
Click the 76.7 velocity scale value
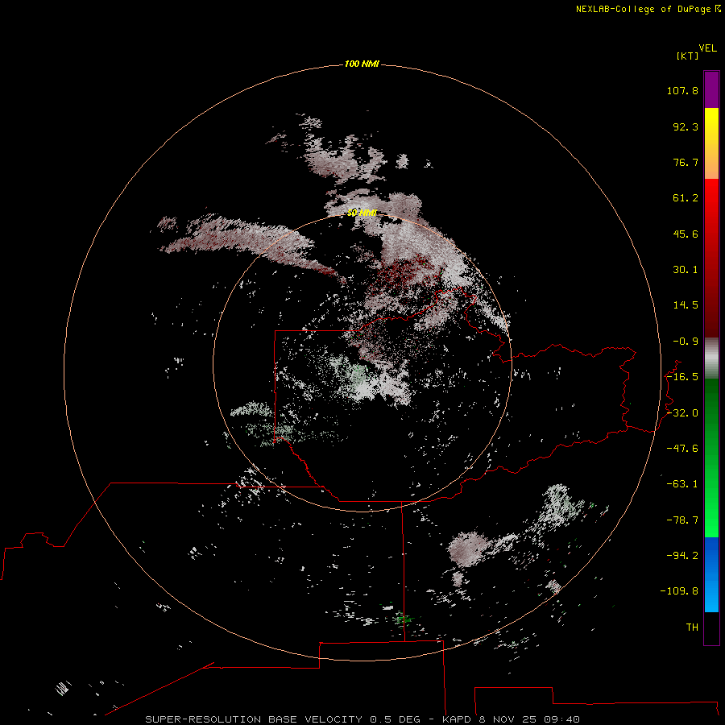686,162
